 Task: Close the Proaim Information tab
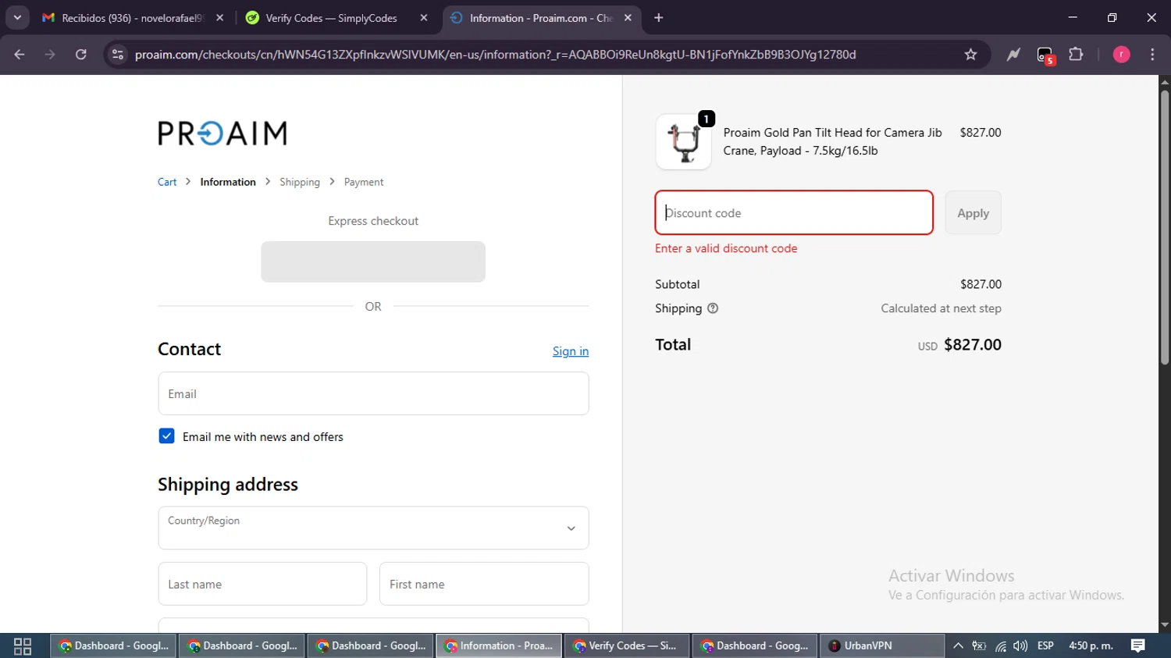(x=628, y=17)
